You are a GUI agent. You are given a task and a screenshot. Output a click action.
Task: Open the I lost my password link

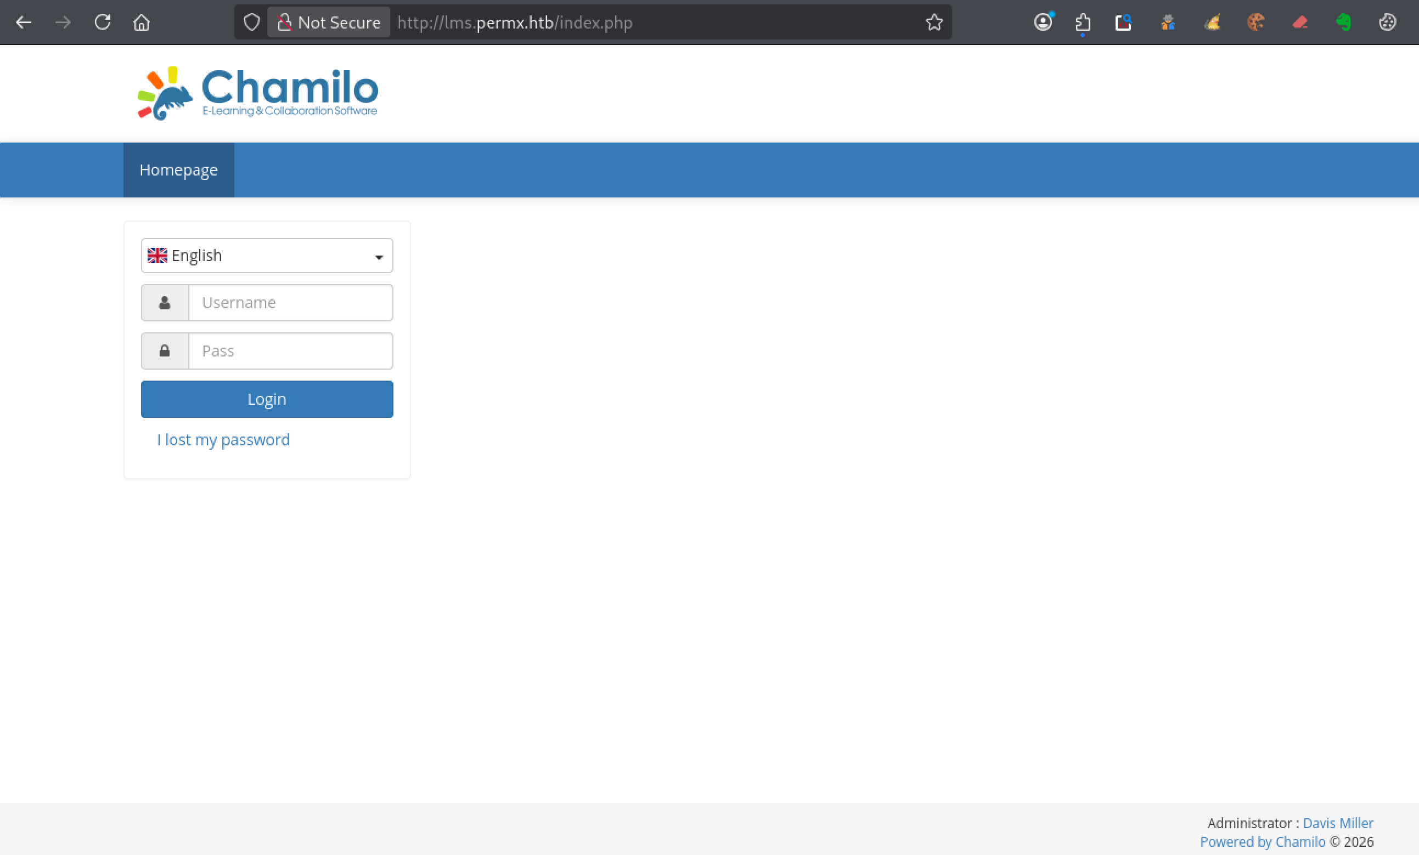[223, 439]
